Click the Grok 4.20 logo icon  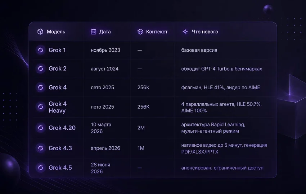41,128
